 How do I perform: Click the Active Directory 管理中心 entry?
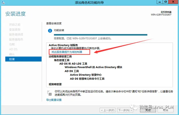point(86,75)
